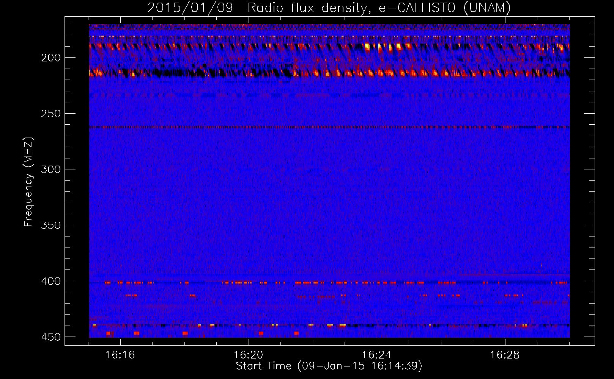Click the 350 frequency tick label
Viewport: 614px width, 379px height.
(x=51, y=225)
